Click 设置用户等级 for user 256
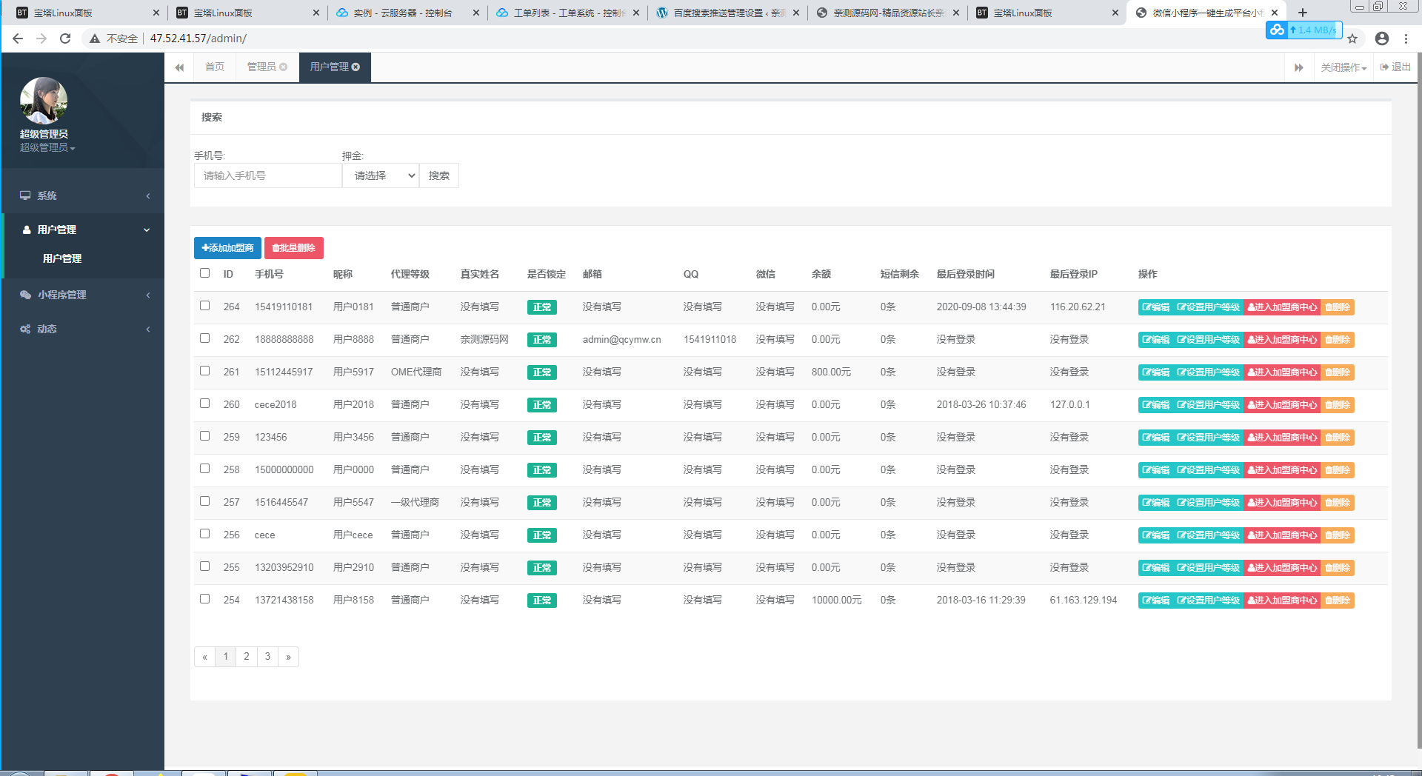1422x776 pixels. point(1208,535)
